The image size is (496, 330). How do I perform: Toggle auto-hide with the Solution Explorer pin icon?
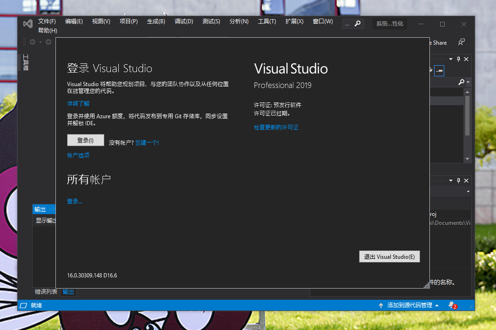coord(458,59)
